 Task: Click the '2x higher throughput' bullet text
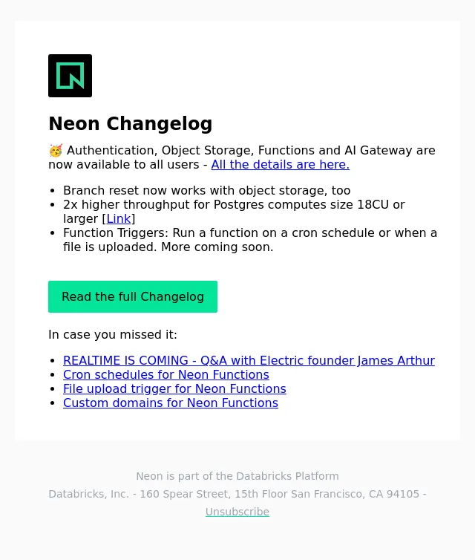click(234, 212)
